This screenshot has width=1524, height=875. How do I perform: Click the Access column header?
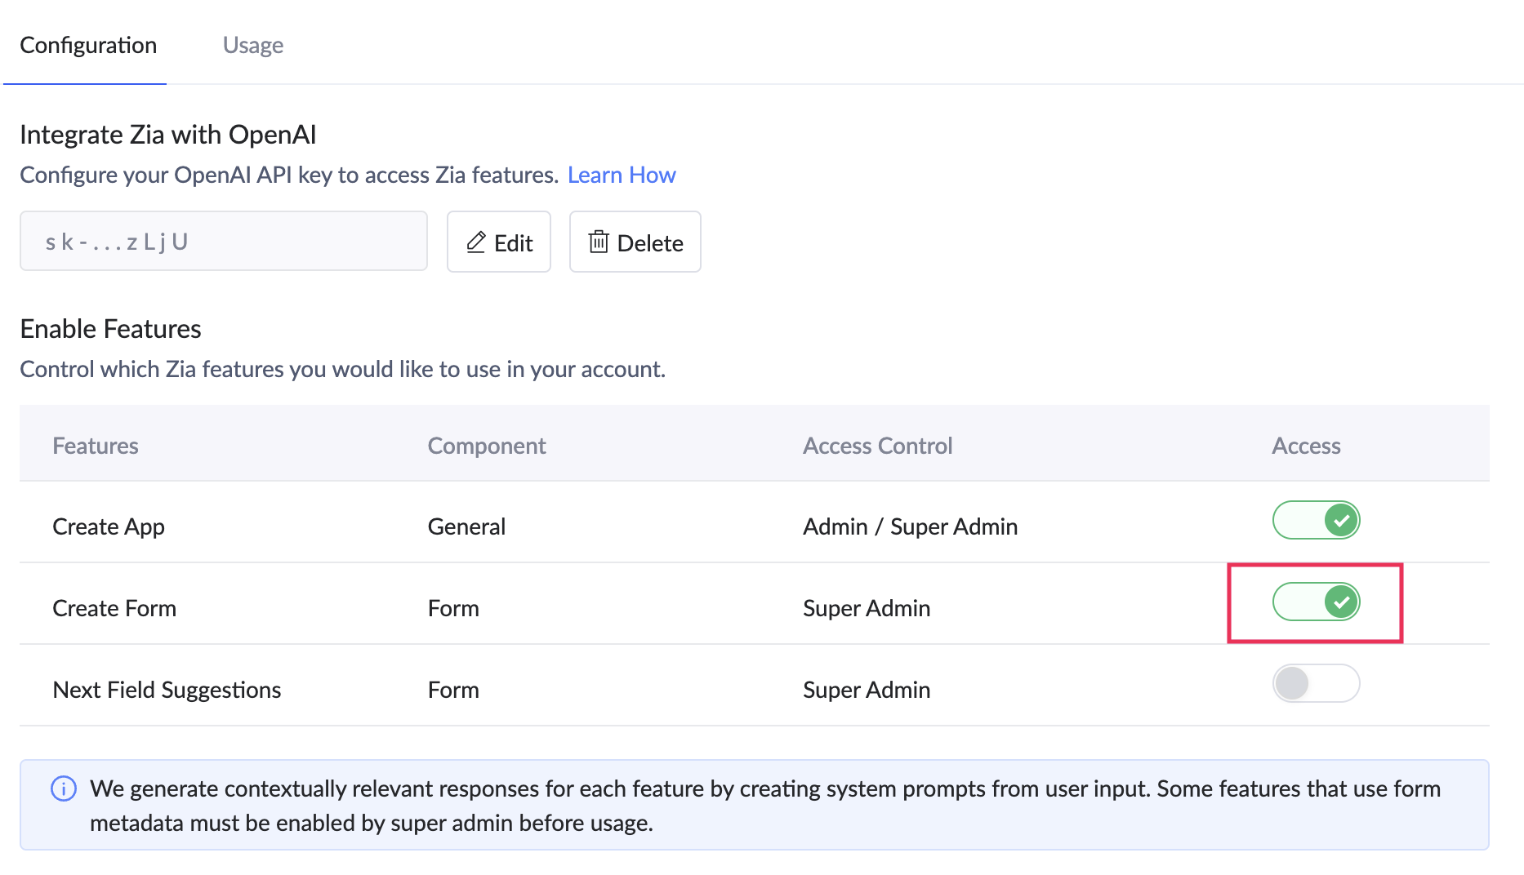1306,446
